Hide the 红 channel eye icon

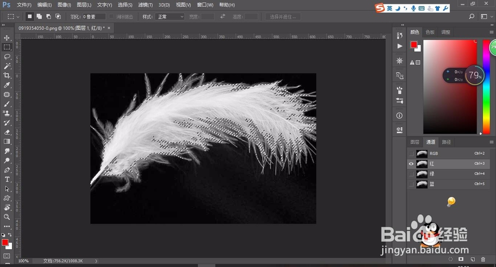(x=411, y=163)
